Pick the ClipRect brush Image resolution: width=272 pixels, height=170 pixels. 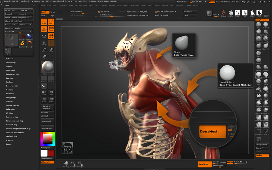click(x=266, y=104)
